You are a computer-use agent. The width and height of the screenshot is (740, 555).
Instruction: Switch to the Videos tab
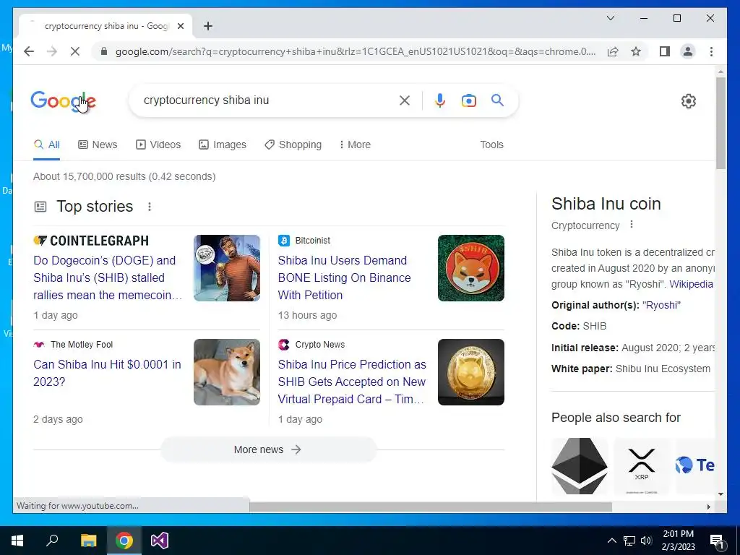(x=158, y=145)
